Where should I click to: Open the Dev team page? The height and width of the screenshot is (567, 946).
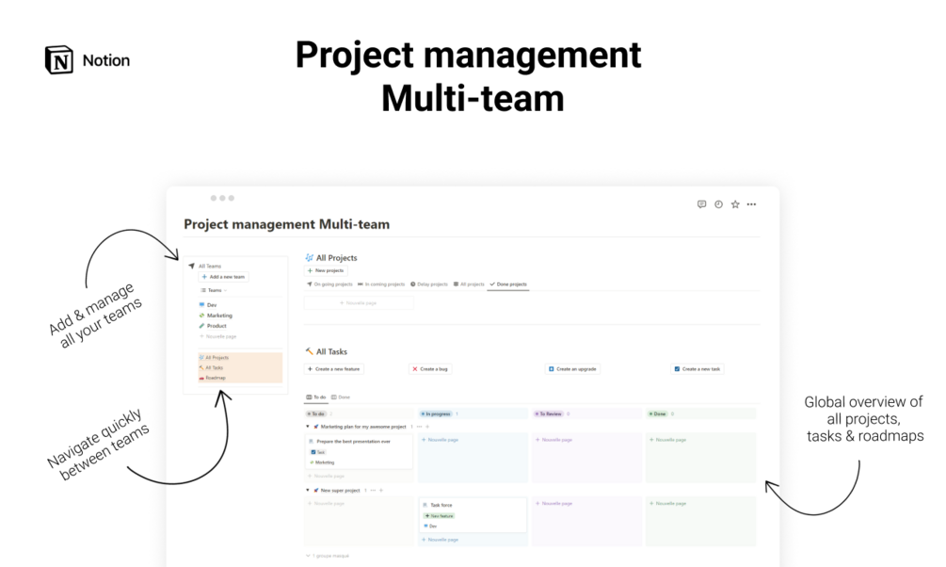pos(212,305)
